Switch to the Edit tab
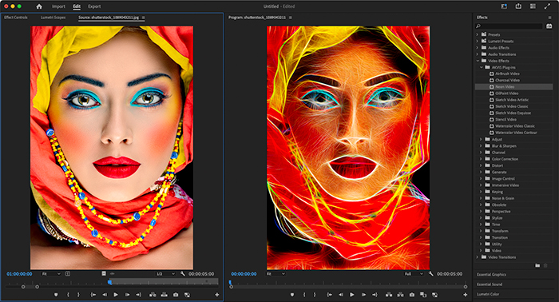This screenshot has width=559, height=302. click(x=77, y=6)
